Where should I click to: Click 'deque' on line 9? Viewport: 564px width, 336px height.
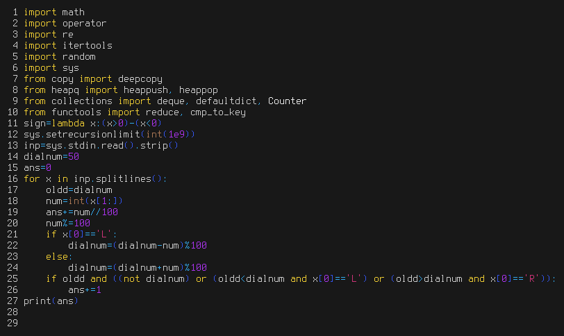tap(171, 101)
